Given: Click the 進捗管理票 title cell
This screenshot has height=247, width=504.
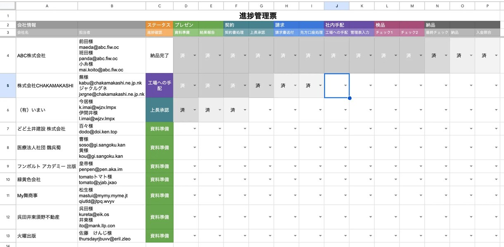Looking at the screenshot, I should tap(258, 16).
